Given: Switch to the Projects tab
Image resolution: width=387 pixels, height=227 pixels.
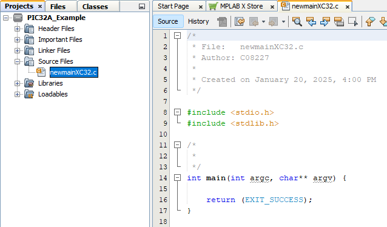Looking at the screenshot, I should [19, 6].
